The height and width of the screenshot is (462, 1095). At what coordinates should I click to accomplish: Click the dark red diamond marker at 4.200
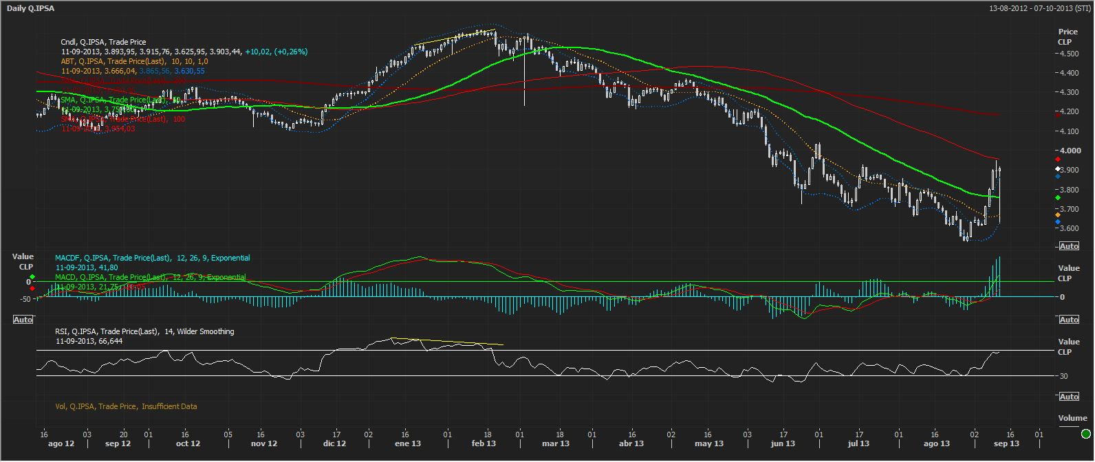(1058, 115)
